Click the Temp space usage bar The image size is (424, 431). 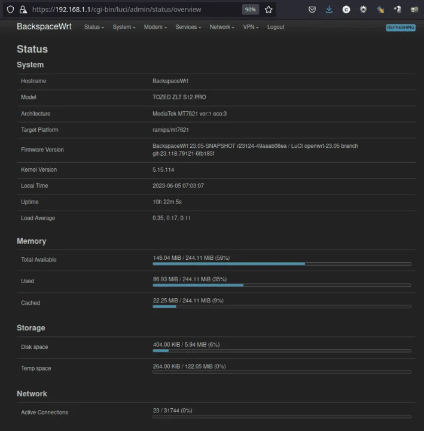point(282,372)
